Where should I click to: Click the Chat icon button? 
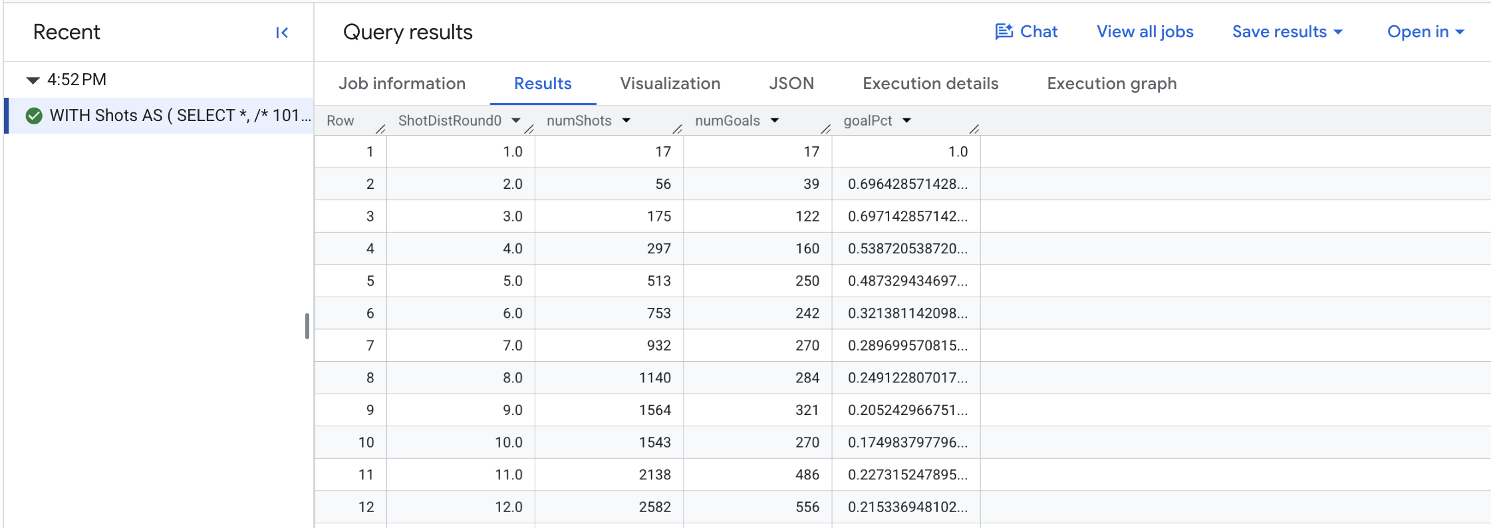1026,32
